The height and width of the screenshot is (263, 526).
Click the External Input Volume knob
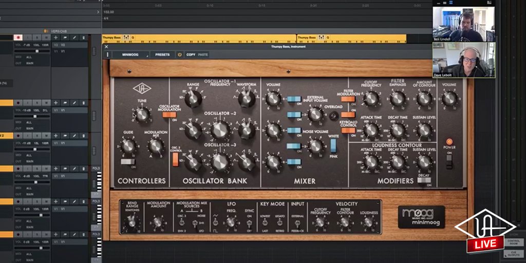(x=315, y=115)
